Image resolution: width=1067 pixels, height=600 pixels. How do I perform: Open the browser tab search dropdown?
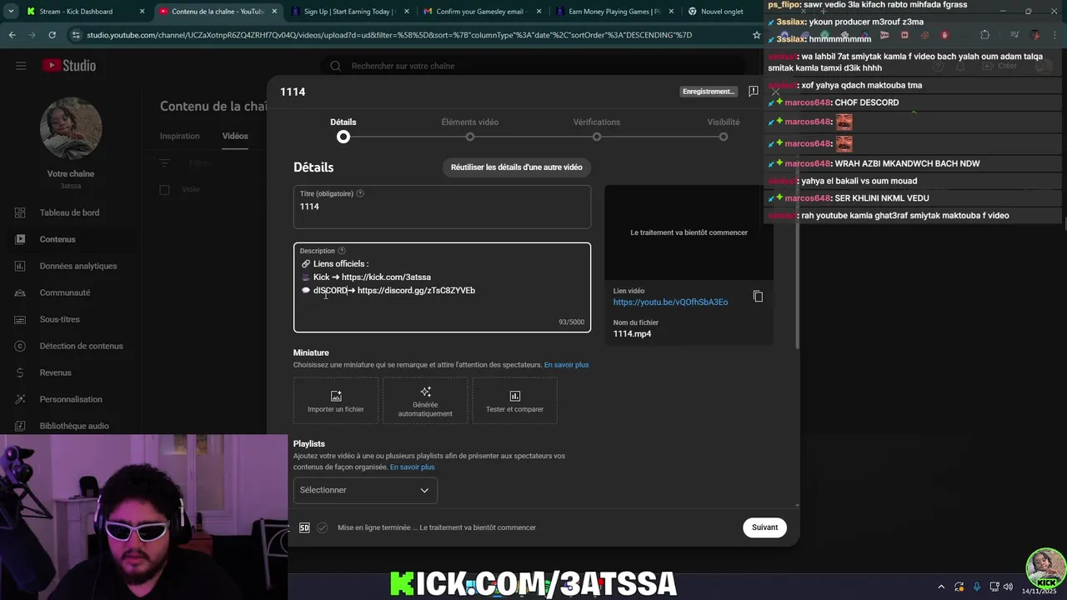[x=11, y=12]
